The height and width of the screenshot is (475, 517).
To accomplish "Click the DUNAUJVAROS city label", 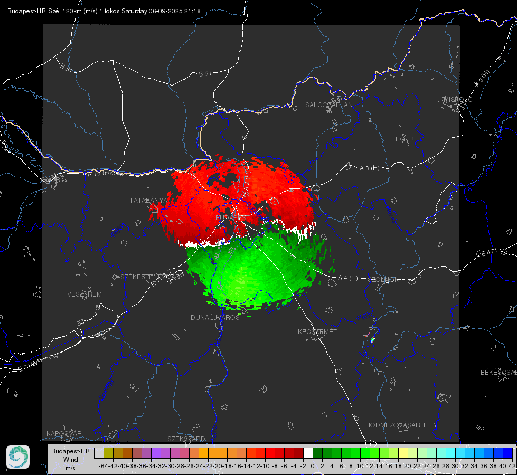I will tap(215, 317).
